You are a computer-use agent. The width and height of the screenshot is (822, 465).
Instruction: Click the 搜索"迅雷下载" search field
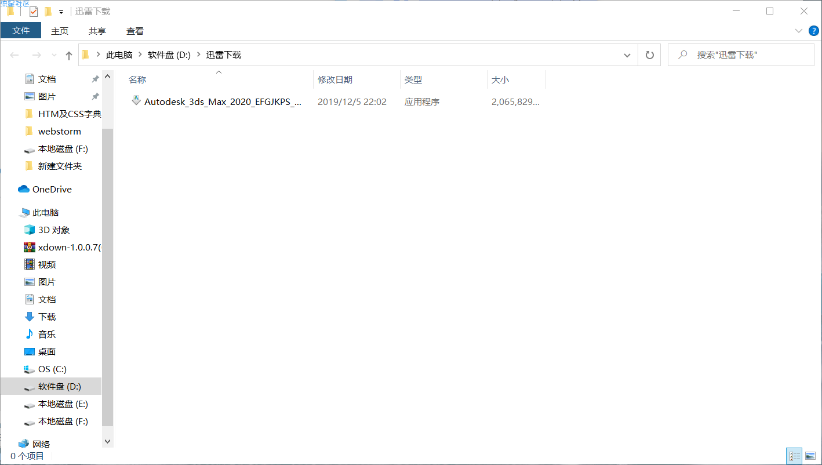point(741,55)
